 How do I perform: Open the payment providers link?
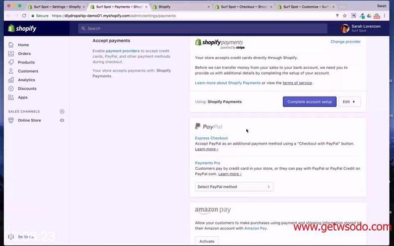coord(123,50)
